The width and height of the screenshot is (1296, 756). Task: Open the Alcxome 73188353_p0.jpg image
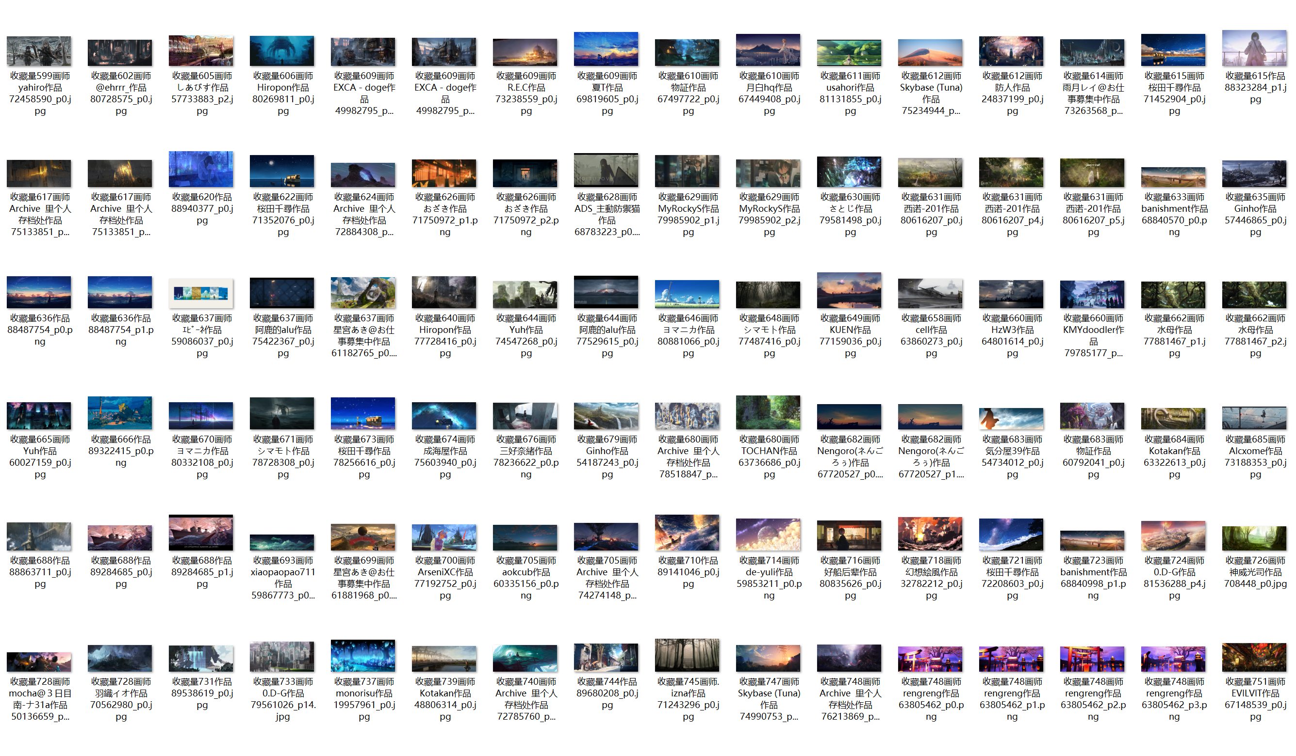pyautogui.click(x=1254, y=418)
